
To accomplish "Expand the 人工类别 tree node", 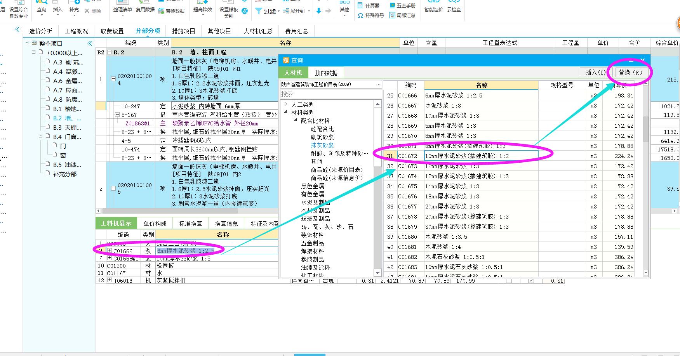I will [286, 104].
